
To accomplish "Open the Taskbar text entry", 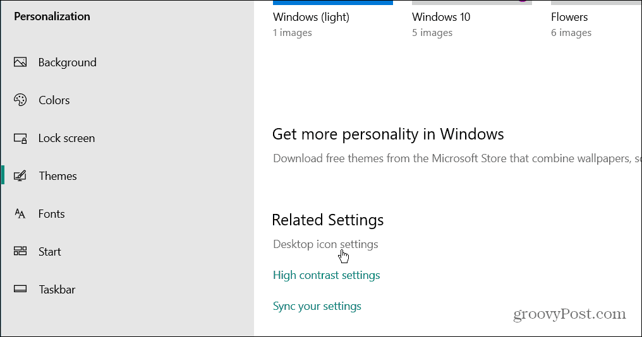I will click(x=57, y=290).
